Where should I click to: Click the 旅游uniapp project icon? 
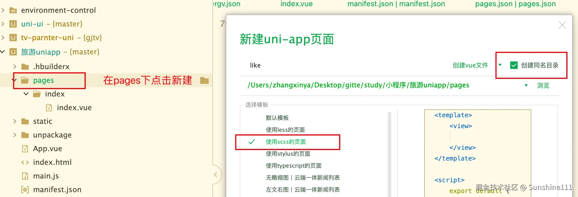tap(13, 52)
